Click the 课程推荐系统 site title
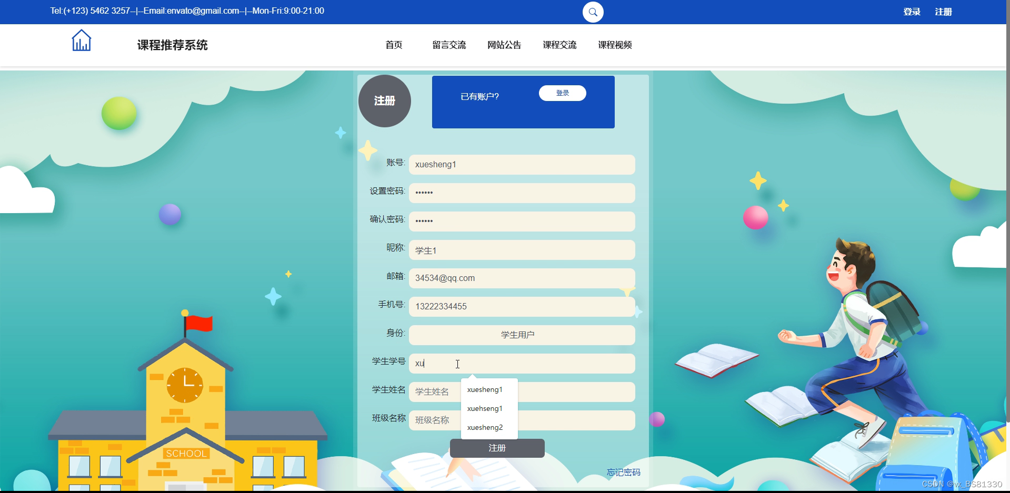1010x493 pixels. pos(173,45)
